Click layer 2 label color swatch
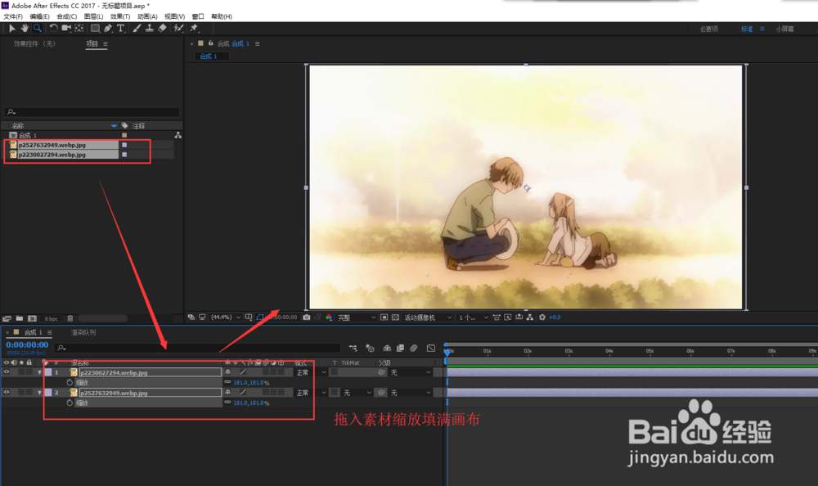818x486 pixels. (x=48, y=393)
